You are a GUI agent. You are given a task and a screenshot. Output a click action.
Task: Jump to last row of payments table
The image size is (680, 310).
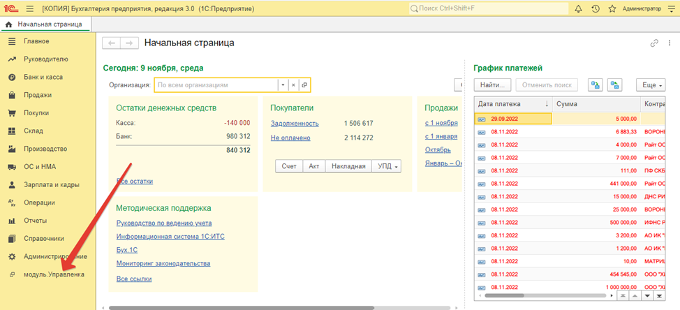click(659, 296)
